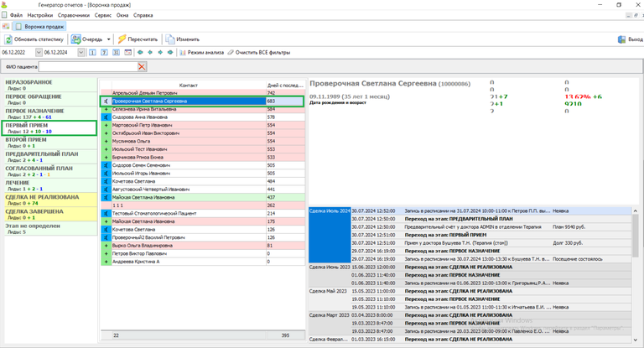644x348 pixels.
Task: Click the Изменить documents icon
Action: (170, 39)
